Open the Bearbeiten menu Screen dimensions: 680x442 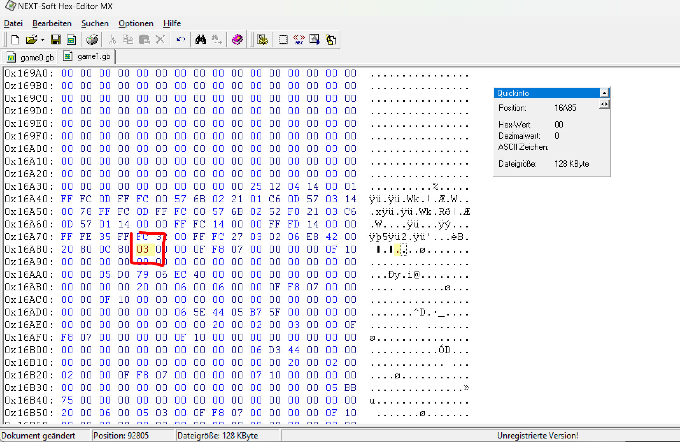pyautogui.click(x=52, y=23)
